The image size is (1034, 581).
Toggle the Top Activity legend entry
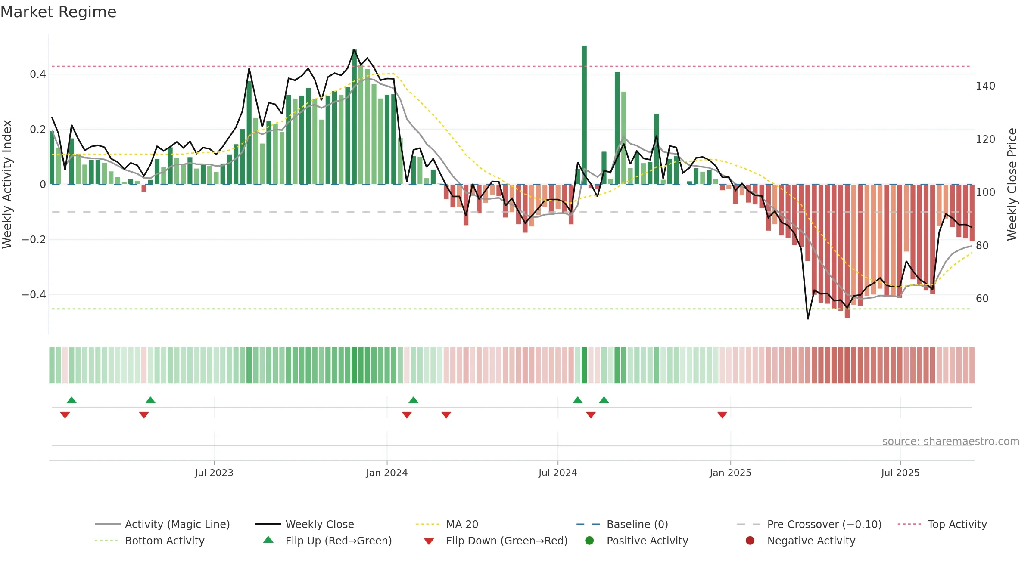tap(942, 524)
